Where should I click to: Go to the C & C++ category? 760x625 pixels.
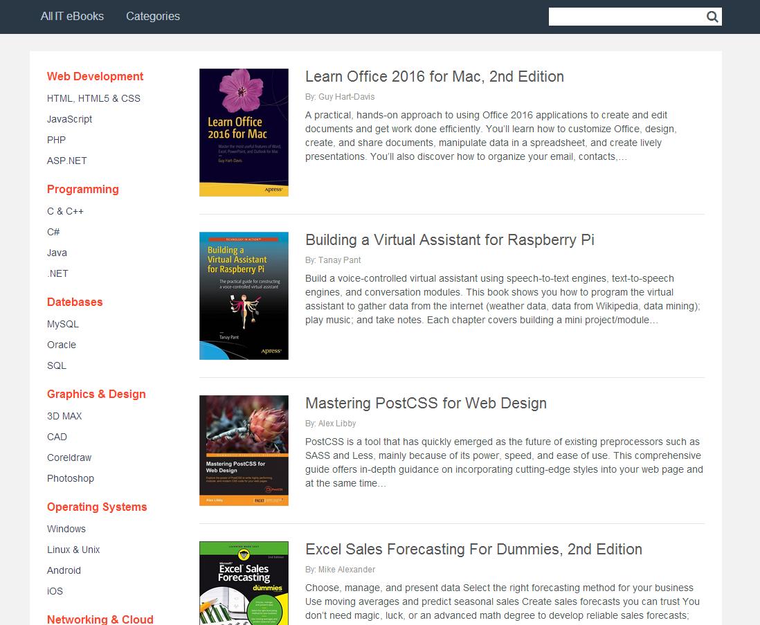(65, 211)
